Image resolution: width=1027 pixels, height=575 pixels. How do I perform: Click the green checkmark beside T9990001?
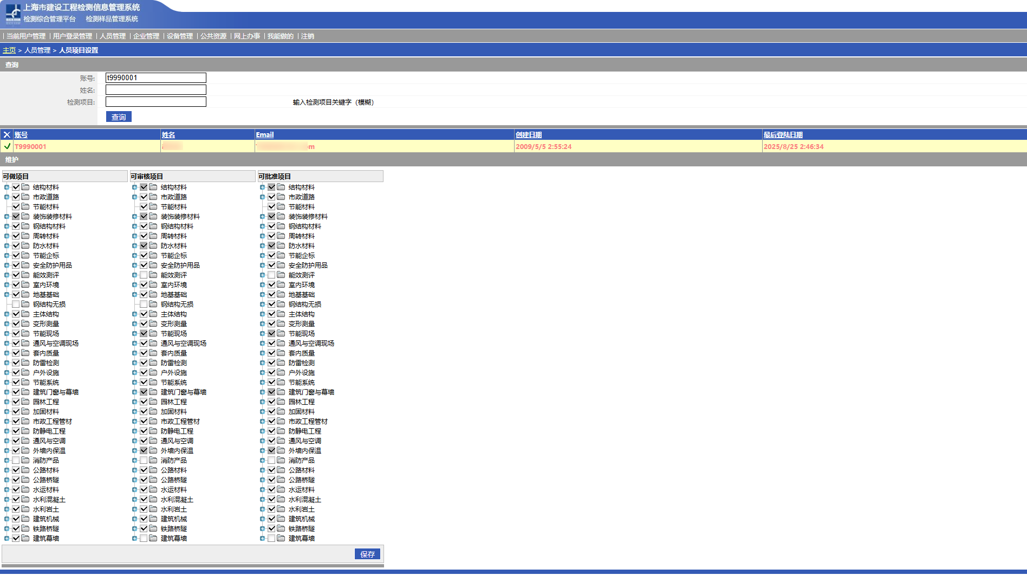point(7,146)
